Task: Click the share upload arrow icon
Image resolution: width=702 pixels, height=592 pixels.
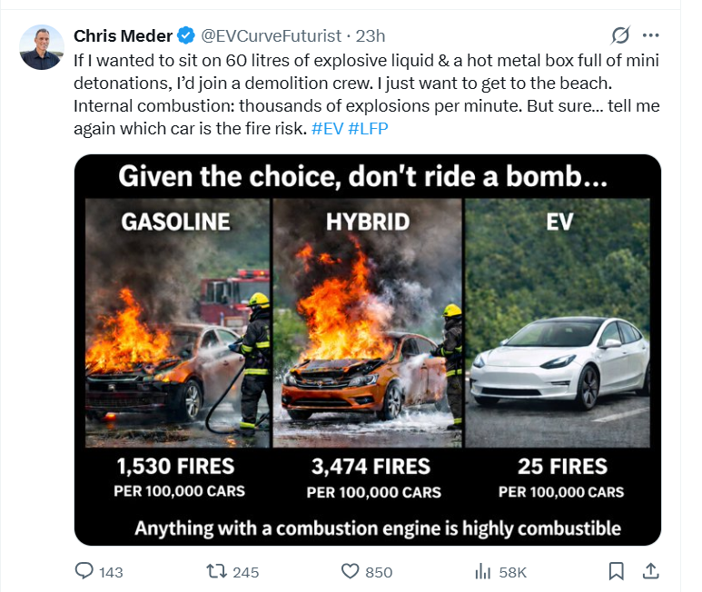Action: click(x=650, y=571)
